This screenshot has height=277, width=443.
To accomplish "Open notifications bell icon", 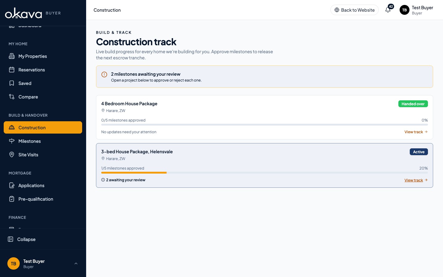I will tap(388, 10).
